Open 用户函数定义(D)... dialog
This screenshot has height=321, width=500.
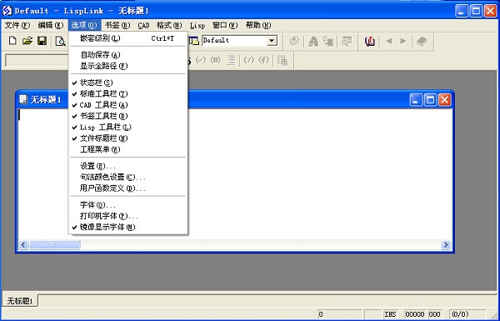pos(127,188)
